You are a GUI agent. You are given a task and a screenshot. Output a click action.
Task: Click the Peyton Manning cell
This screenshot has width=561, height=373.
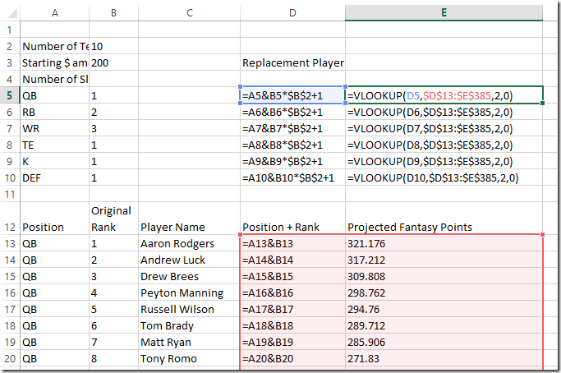(x=189, y=292)
